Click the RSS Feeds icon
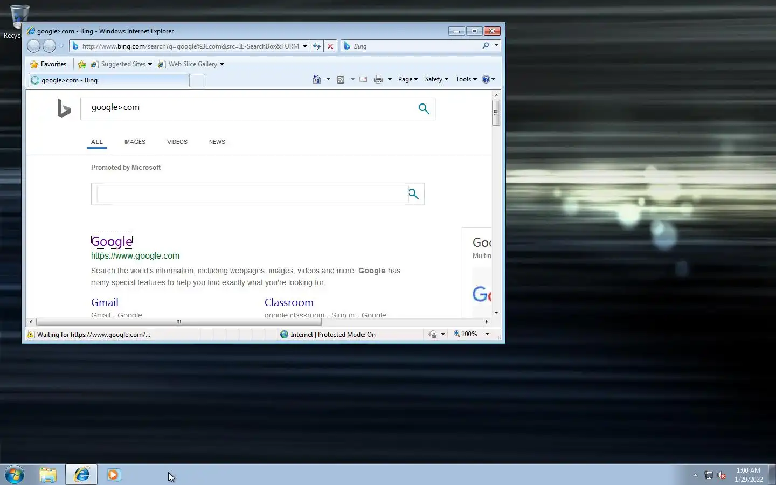The height and width of the screenshot is (485, 776). pos(341,79)
